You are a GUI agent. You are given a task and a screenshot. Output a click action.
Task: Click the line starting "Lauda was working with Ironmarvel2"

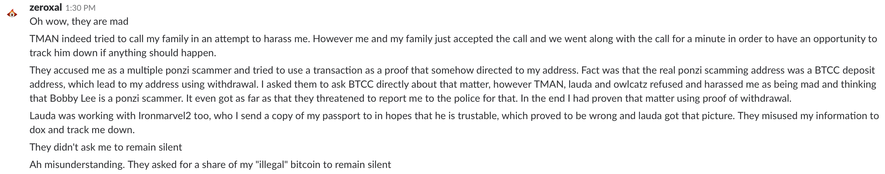point(454,116)
